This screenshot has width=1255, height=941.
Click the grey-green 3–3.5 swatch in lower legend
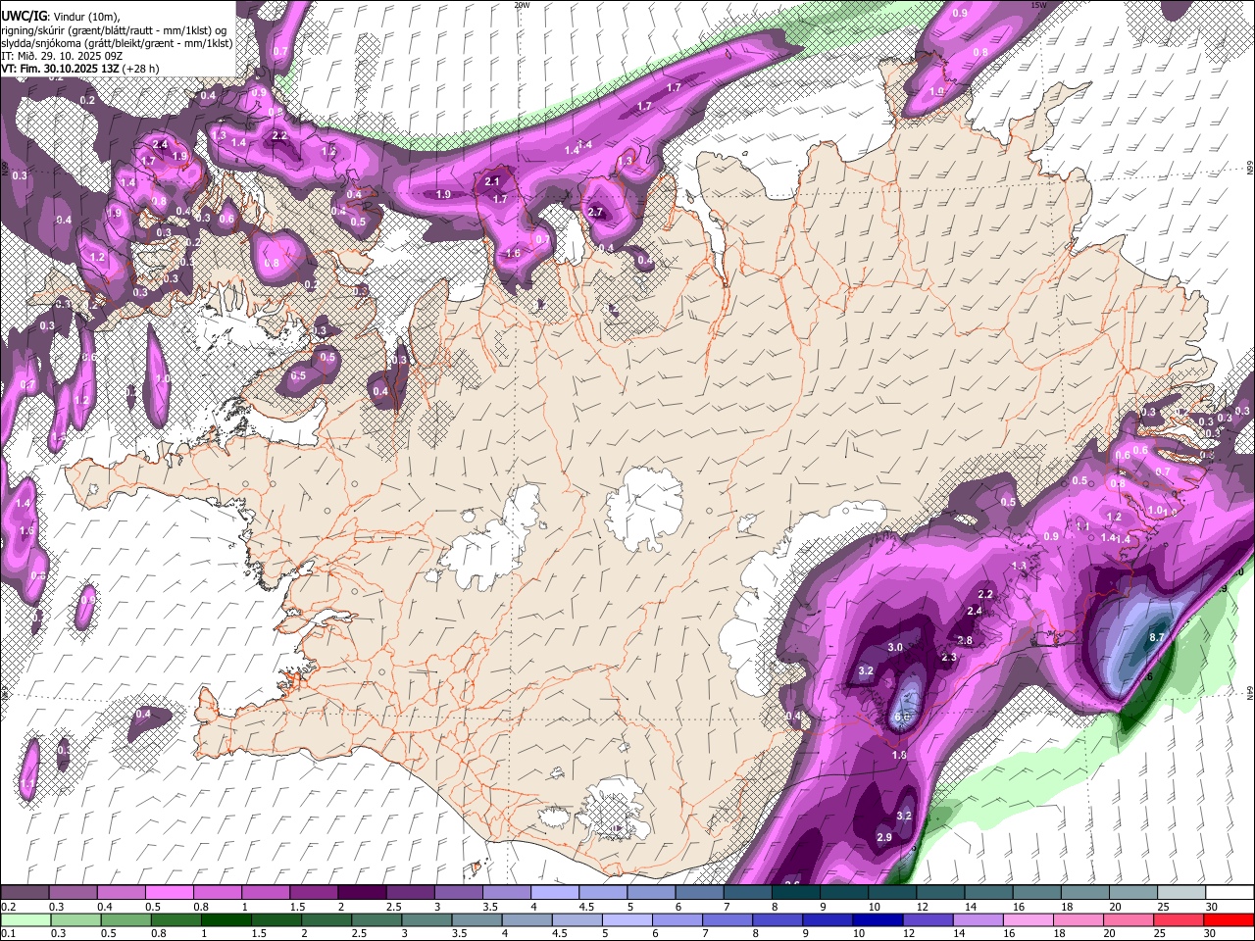coord(427,920)
